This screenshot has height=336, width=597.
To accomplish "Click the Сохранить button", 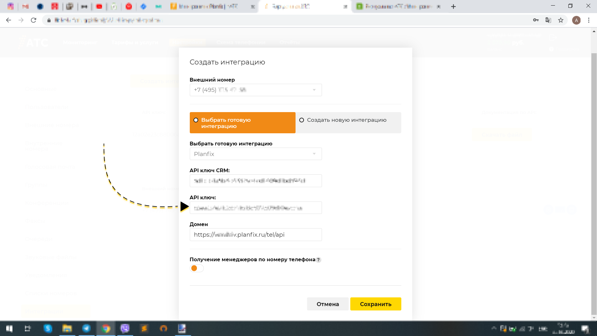I will 375,304.
